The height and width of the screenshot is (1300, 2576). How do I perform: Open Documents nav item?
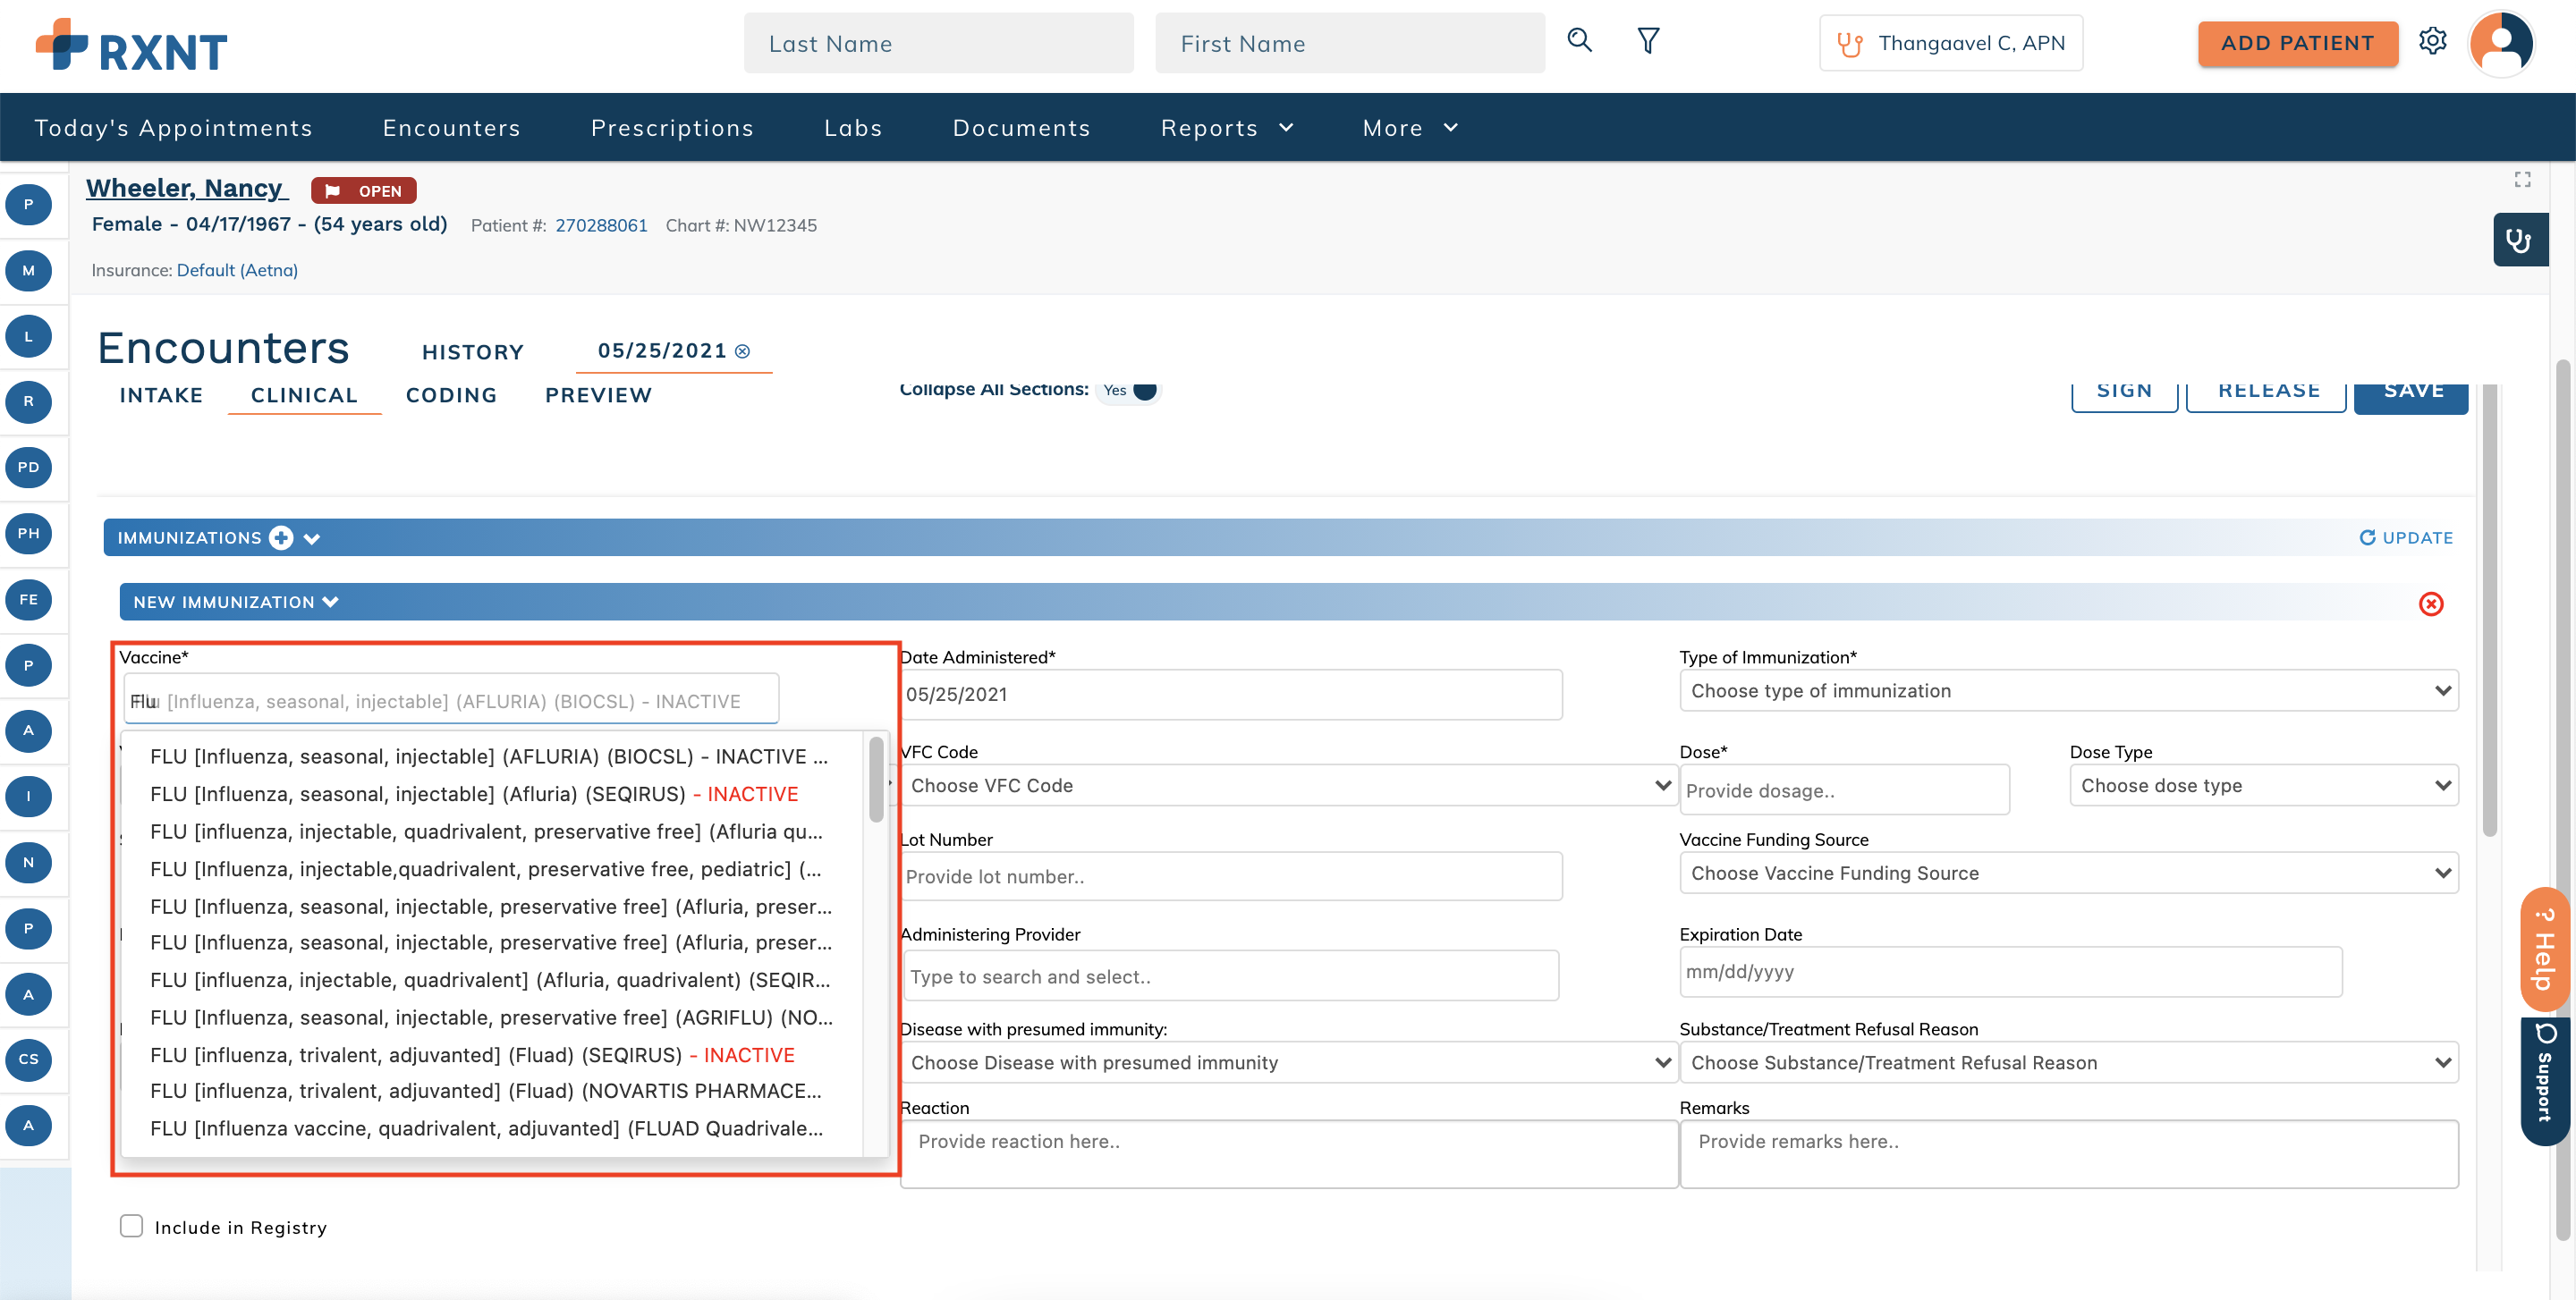[x=1021, y=128]
